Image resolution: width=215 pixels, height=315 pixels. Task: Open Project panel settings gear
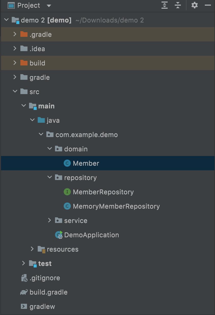coord(195,5)
